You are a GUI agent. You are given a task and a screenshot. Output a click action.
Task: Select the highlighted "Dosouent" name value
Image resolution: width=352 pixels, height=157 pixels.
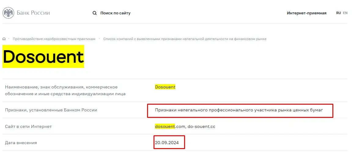click(x=165, y=87)
